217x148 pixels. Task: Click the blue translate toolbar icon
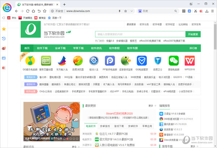(189, 11)
